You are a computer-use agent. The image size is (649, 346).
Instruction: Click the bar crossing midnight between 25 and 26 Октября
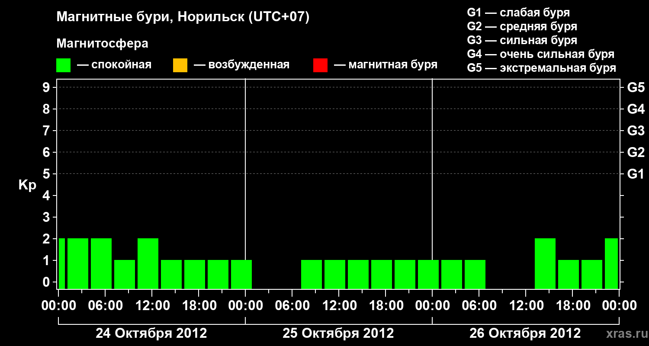pyautogui.click(x=428, y=274)
